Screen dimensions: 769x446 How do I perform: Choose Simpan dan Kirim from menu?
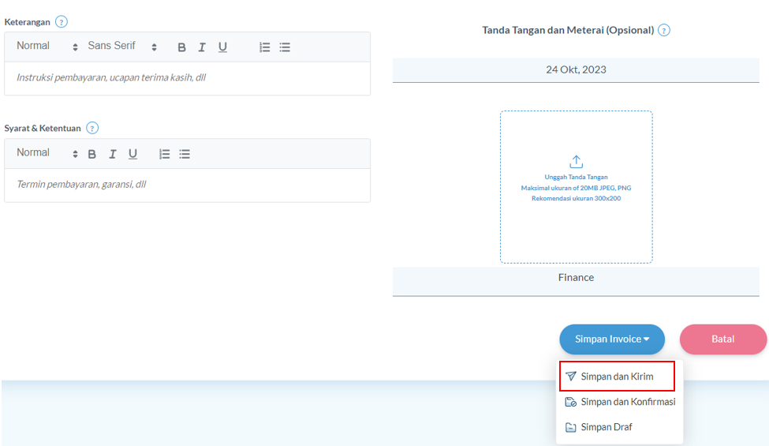617,377
